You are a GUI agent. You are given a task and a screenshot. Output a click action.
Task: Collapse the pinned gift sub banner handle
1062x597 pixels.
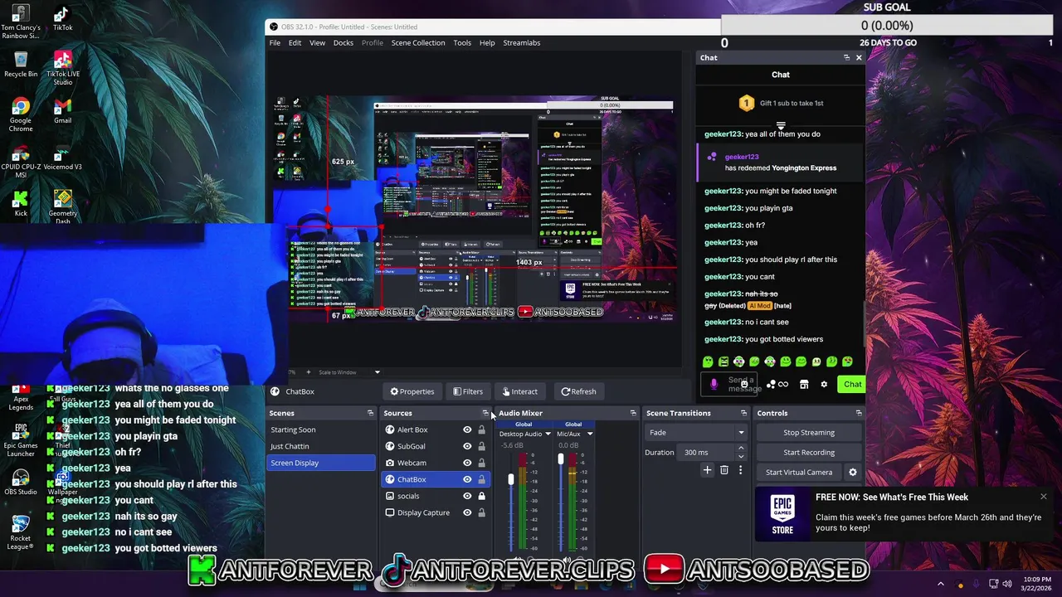[781, 126]
